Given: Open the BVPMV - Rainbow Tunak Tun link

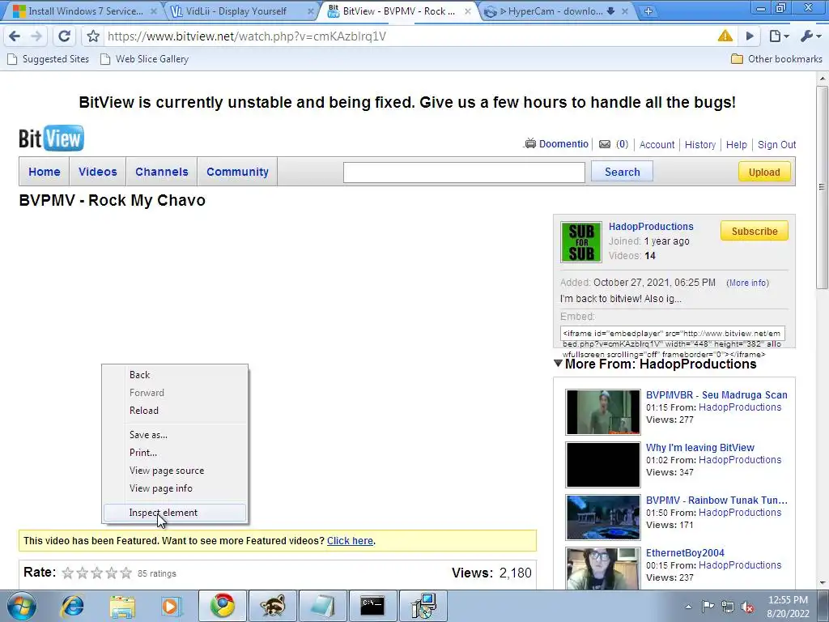Looking at the screenshot, I should (716, 501).
